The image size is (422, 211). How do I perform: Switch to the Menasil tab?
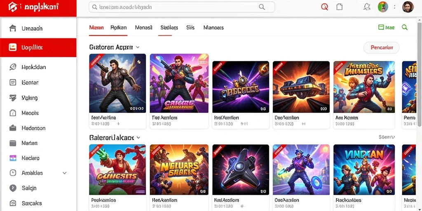[144, 28]
